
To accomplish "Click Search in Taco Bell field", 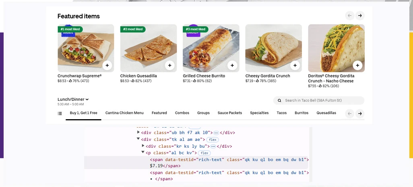I will pos(319,100).
